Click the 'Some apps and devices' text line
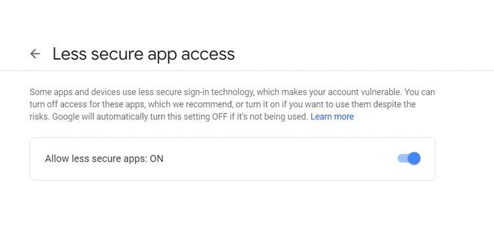 point(232,92)
